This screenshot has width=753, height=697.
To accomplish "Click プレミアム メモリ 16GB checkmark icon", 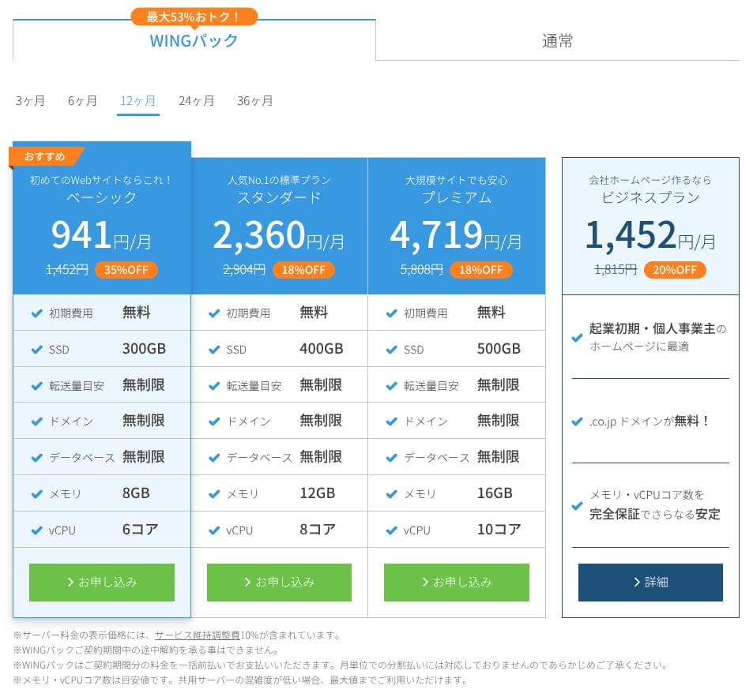I will pos(391,494).
